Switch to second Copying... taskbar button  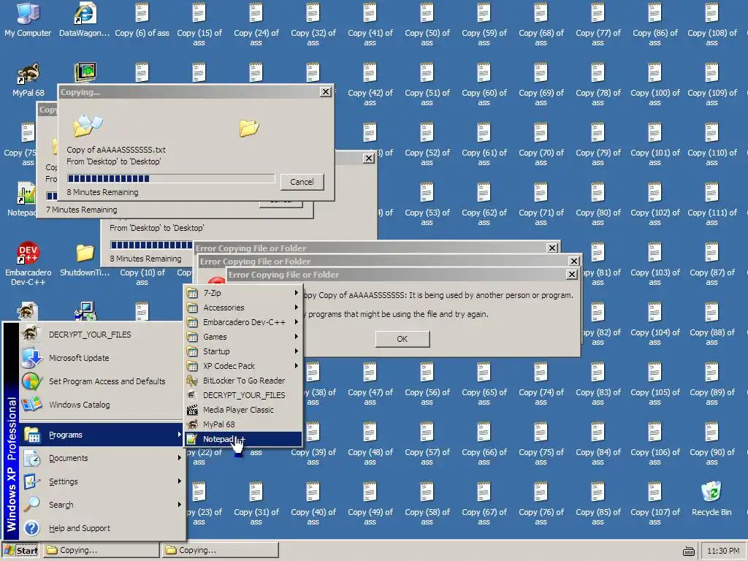(220, 550)
